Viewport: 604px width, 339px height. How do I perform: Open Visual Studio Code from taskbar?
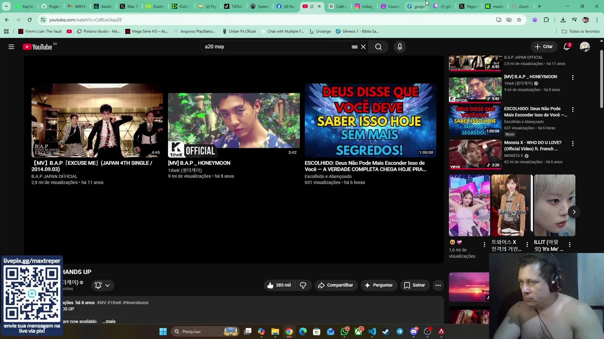[x=372, y=331]
